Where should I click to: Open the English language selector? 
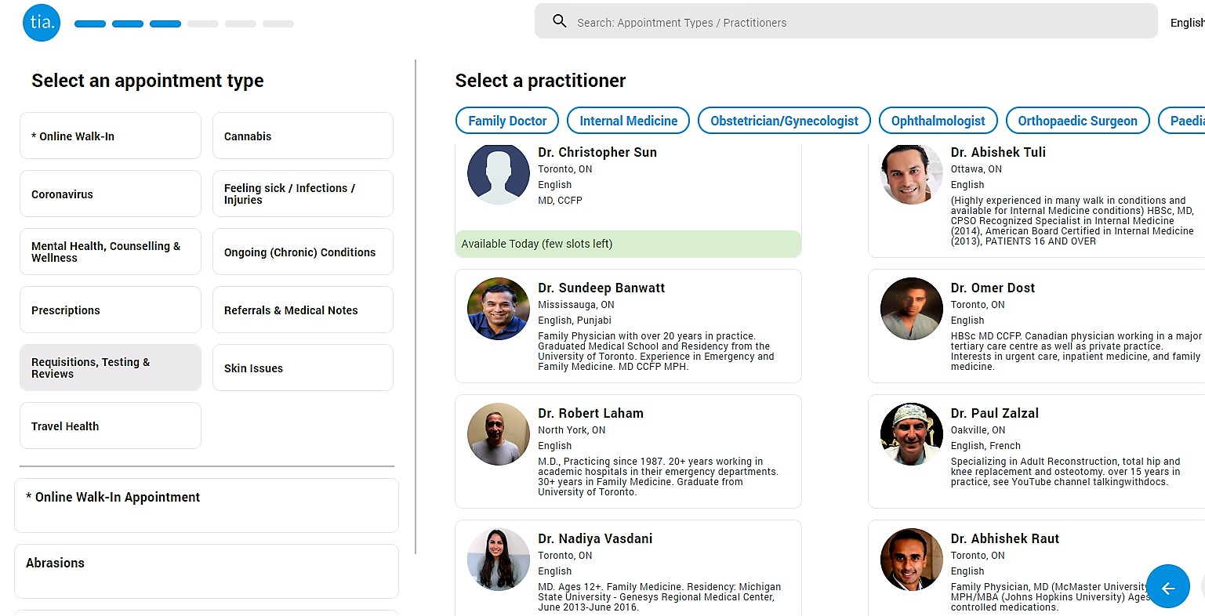click(x=1187, y=23)
